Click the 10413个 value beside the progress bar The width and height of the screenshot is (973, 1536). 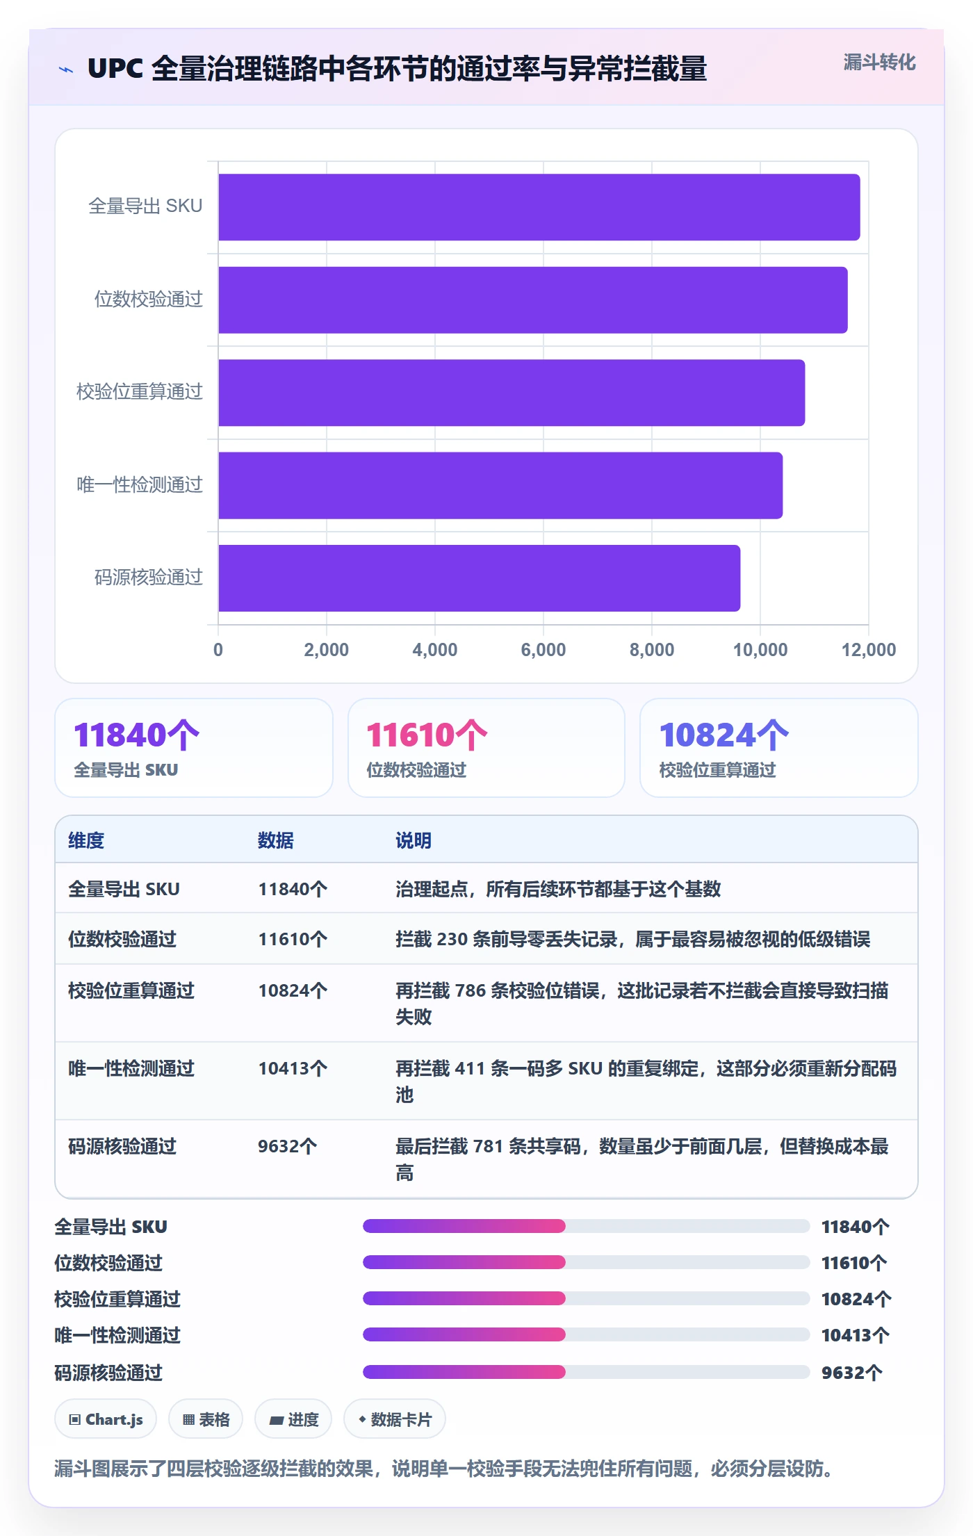[x=856, y=1335]
